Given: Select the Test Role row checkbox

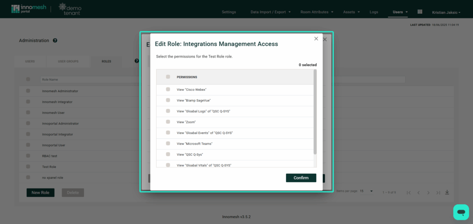Looking at the screenshot, I should [28, 166].
